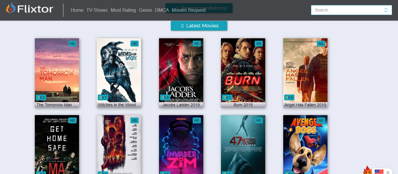This screenshot has width=398, height=174.
Task: Click the 5.3 rating badge on Tomorrow Man
Action: [41, 97]
